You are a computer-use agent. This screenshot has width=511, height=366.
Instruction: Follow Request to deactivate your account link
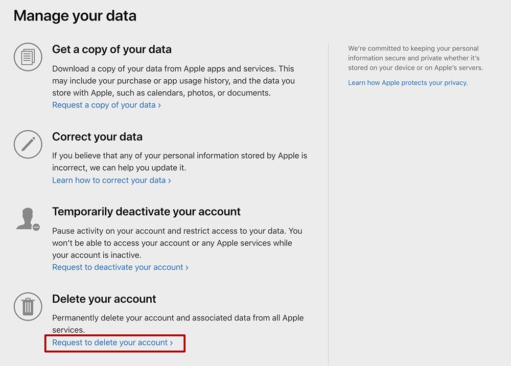[x=120, y=267]
